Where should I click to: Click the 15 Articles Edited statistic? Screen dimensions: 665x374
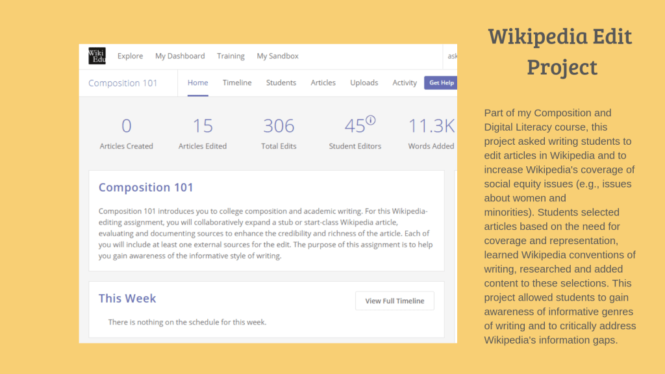point(203,133)
